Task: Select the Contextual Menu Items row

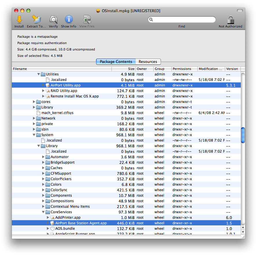Action: pos(126,207)
